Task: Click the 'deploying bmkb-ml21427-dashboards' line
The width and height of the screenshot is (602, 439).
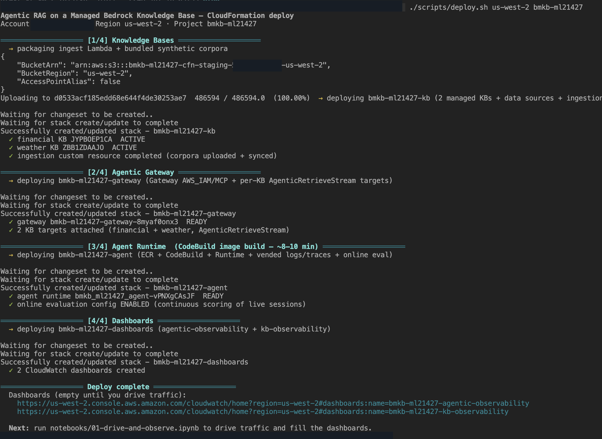Action: [170, 329]
